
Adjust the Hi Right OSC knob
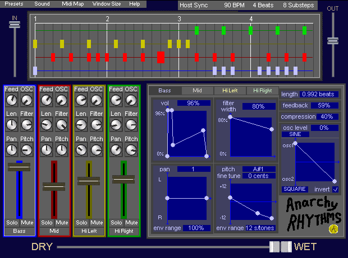[131, 100]
